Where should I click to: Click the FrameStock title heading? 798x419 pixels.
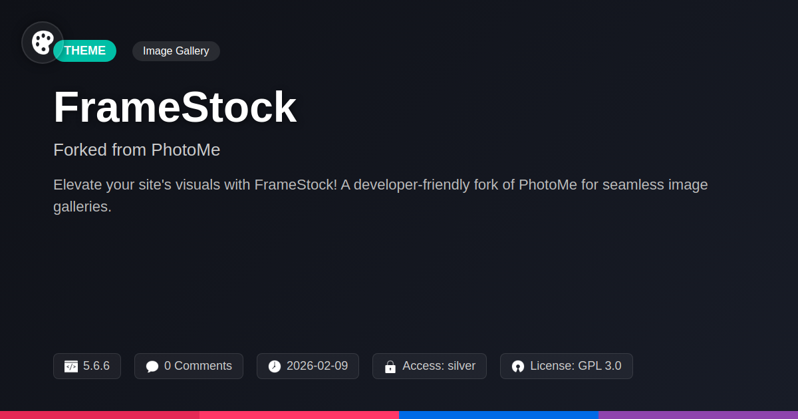tap(175, 107)
